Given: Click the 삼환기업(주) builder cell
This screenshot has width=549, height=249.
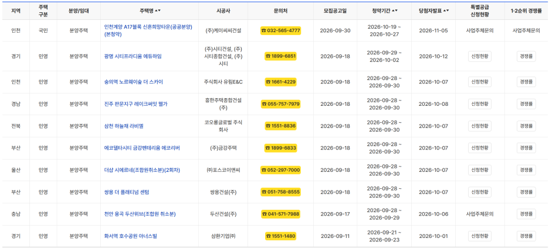Looking at the screenshot, I should pos(223,236).
